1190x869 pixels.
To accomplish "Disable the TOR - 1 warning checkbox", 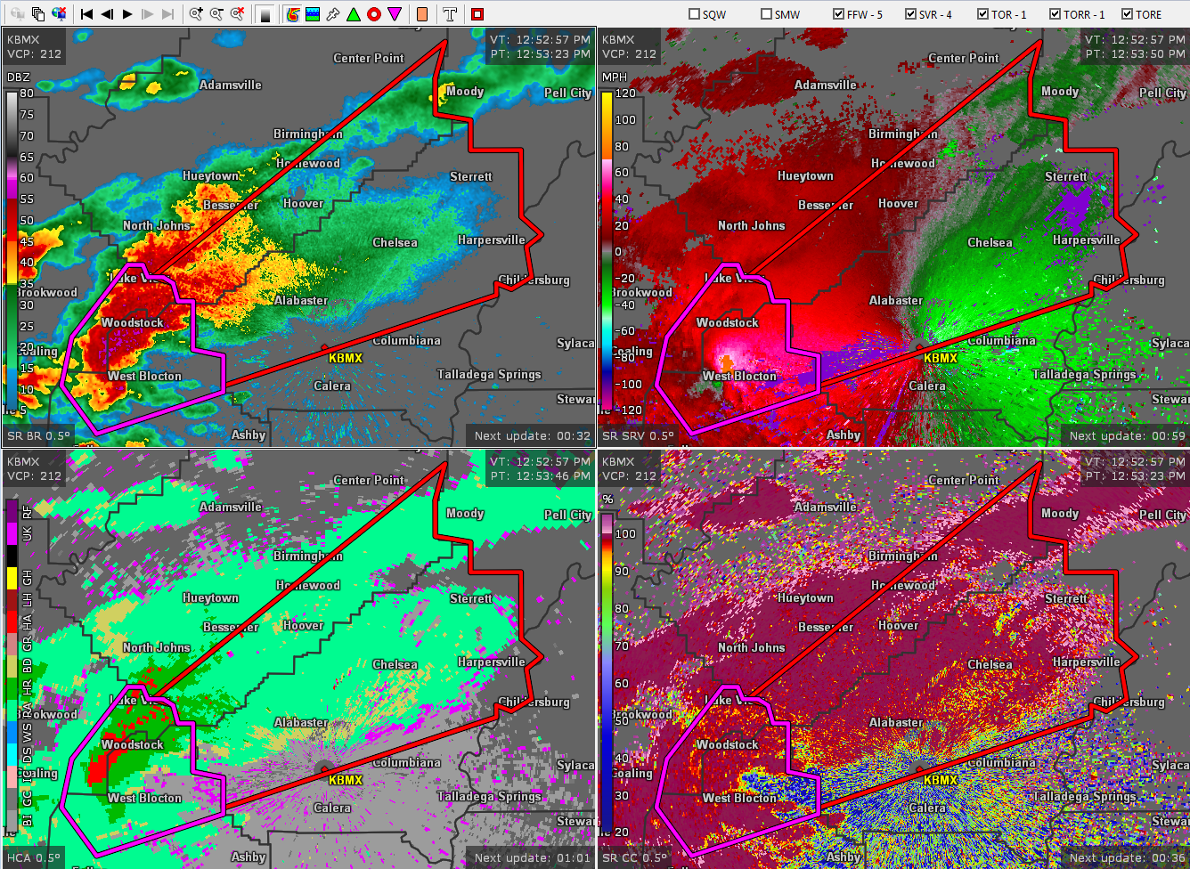I will [982, 14].
